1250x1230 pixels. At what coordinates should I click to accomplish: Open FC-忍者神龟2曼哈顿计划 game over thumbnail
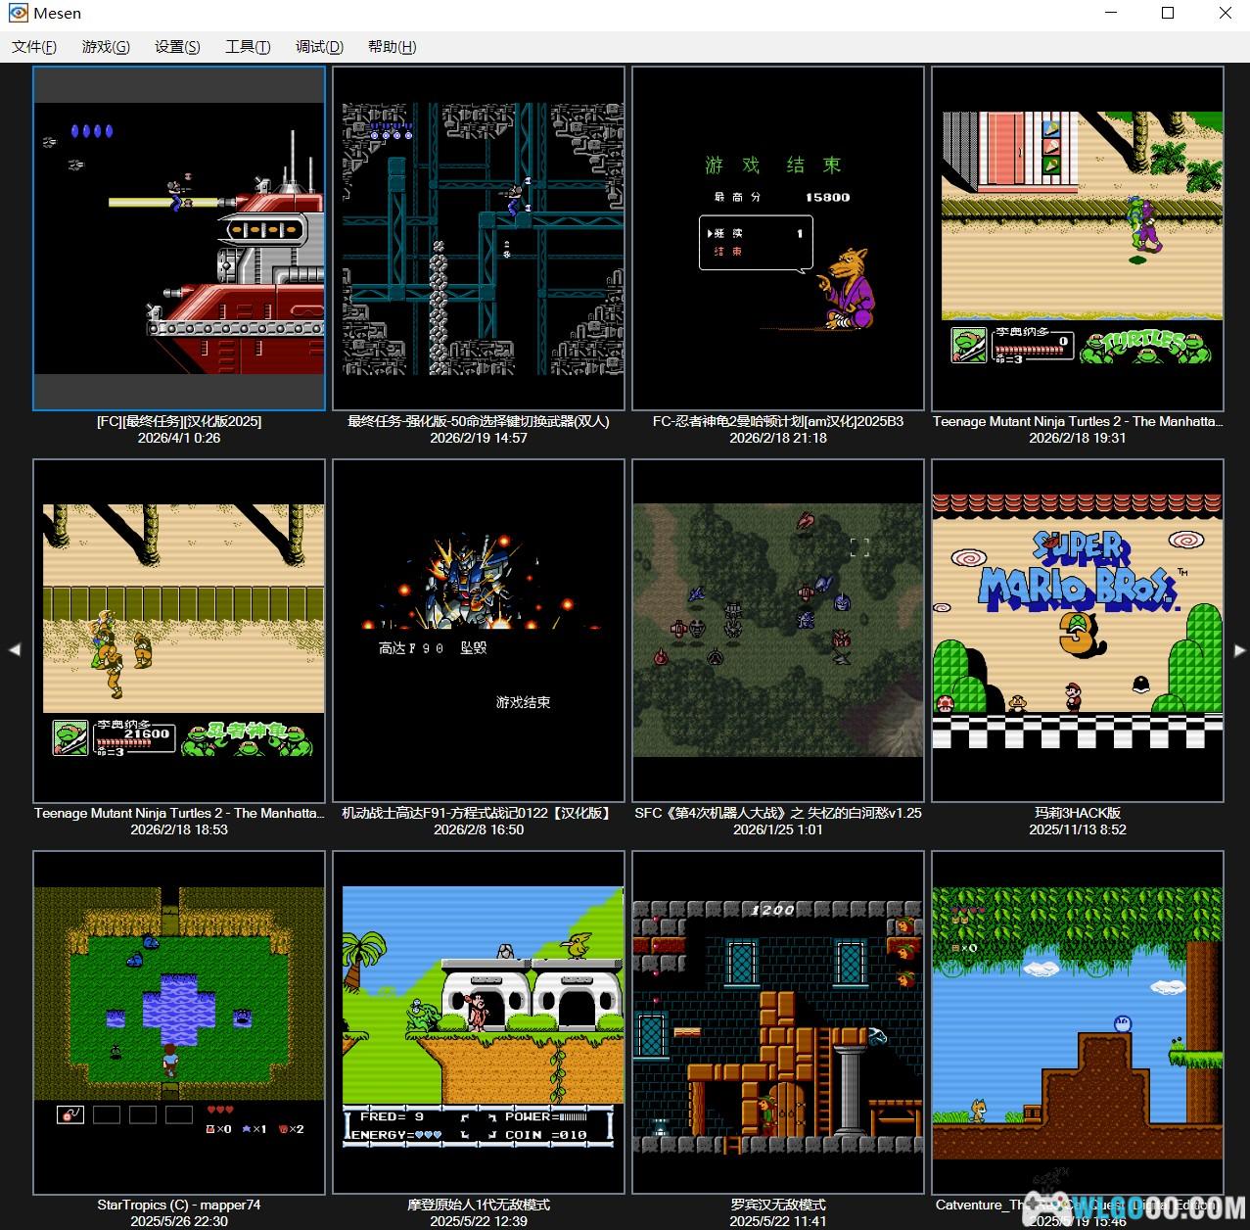[778, 238]
